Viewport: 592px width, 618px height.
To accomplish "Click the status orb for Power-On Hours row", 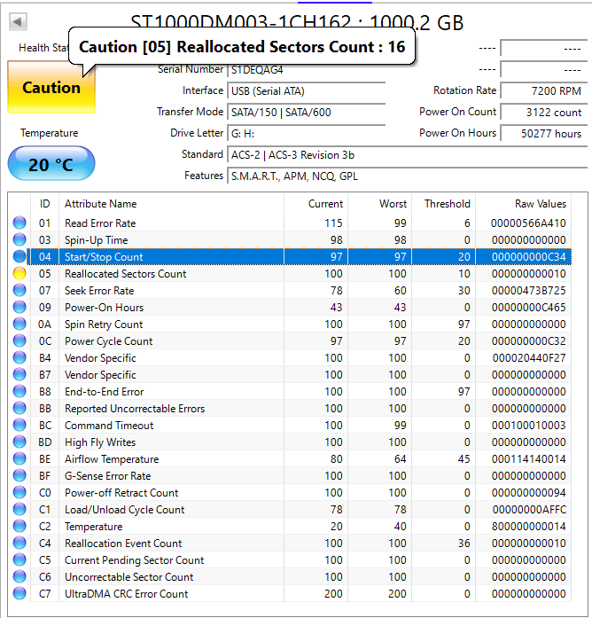I will coord(19,307).
